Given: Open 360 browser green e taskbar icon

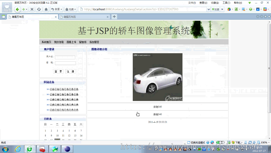Looking at the screenshot, I should click(30, 149).
